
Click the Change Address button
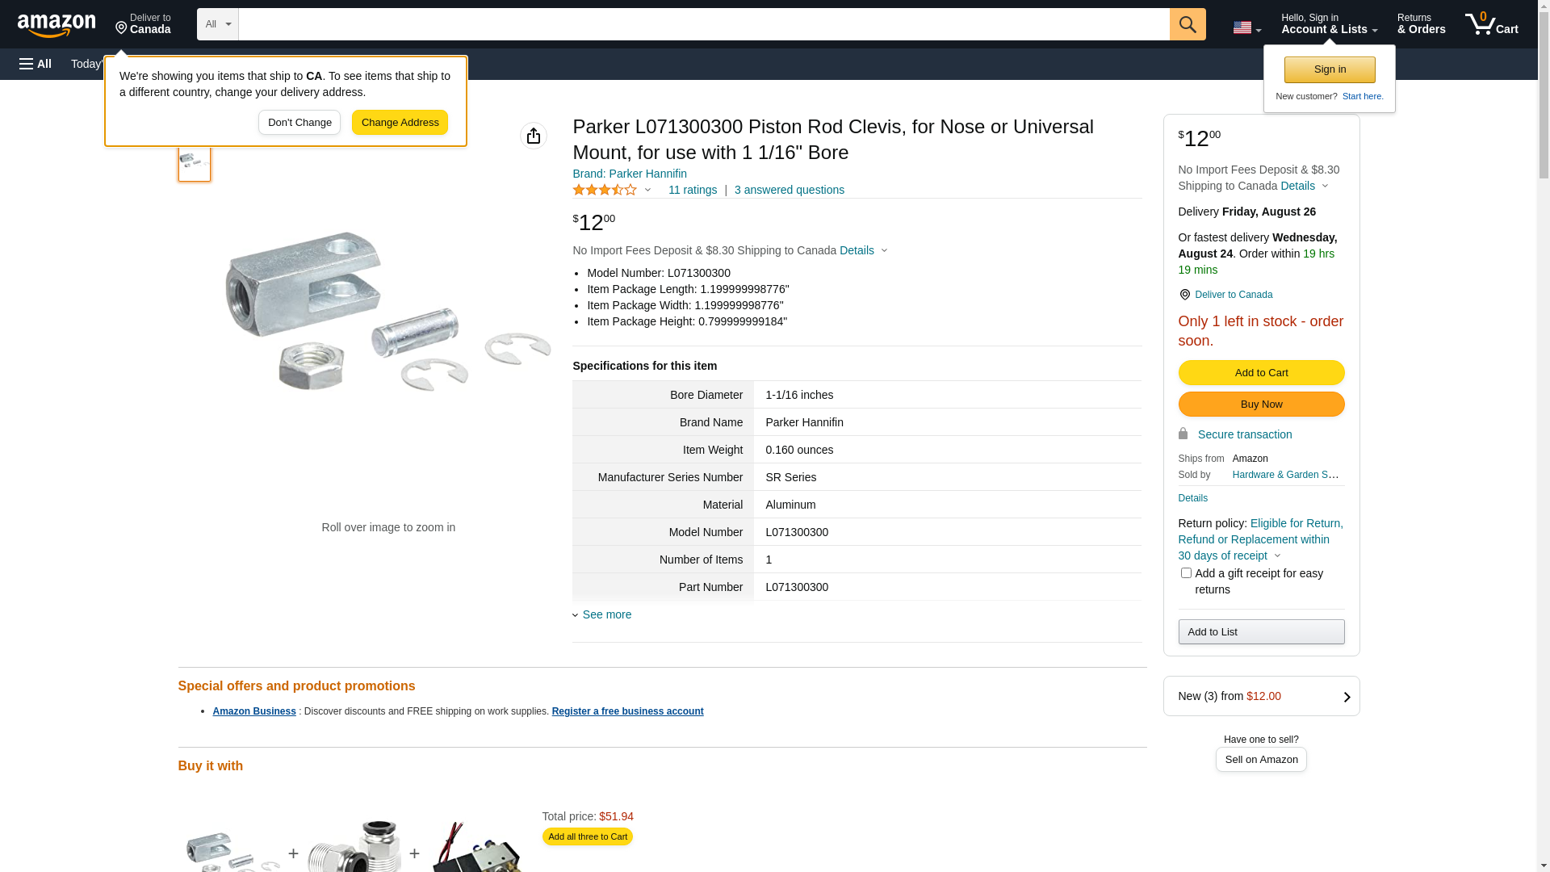[400, 123]
